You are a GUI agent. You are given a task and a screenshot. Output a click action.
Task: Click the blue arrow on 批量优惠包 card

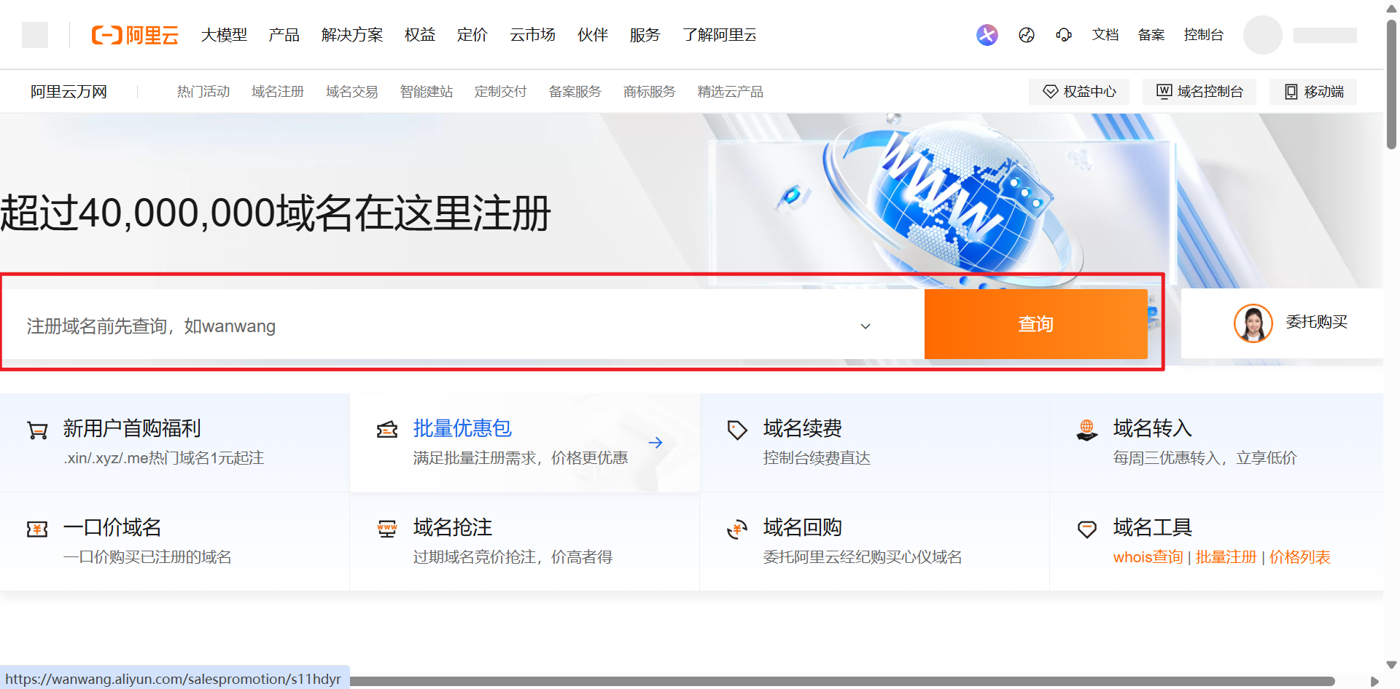pyautogui.click(x=656, y=442)
